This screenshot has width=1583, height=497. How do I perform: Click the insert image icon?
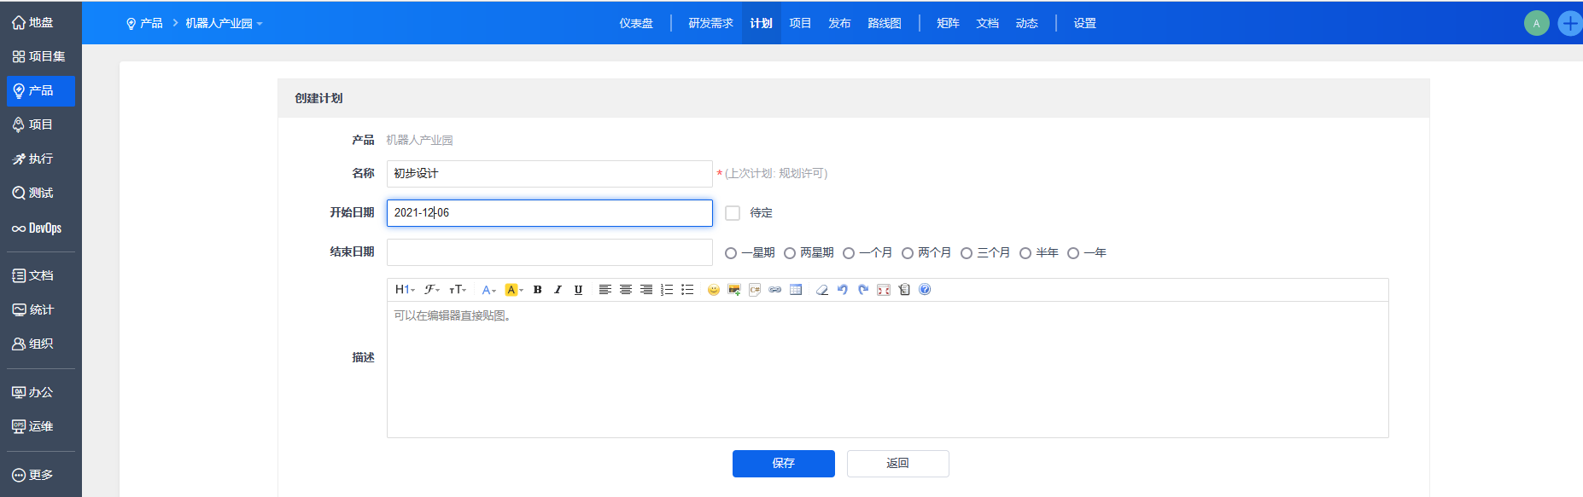pyautogui.click(x=733, y=290)
